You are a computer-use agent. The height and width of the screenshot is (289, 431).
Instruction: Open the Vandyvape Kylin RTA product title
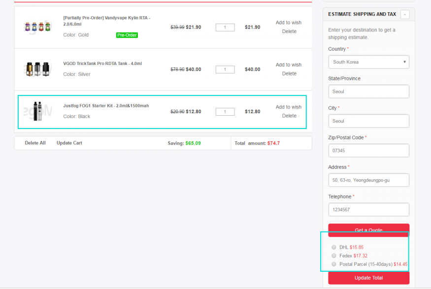[x=107, y=21]
